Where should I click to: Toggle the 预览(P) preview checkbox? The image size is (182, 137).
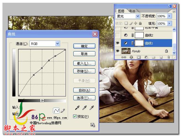point(75,116)
